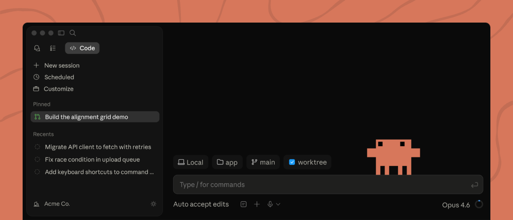Viewport: 513px width, 220px height.
Task: Click the dashed circle beside Add keyboard shortcuts
Action: [x=37, y=172]
